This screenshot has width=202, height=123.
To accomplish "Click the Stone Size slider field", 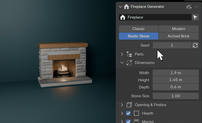I will point(175,96).
